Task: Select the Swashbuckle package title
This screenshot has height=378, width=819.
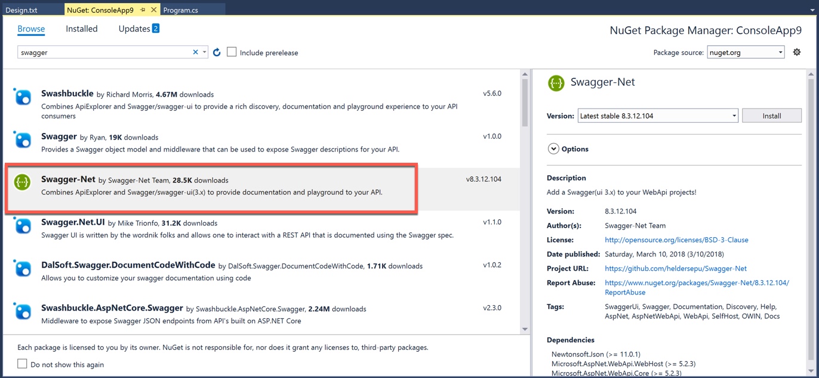Action: click(67, 94)
